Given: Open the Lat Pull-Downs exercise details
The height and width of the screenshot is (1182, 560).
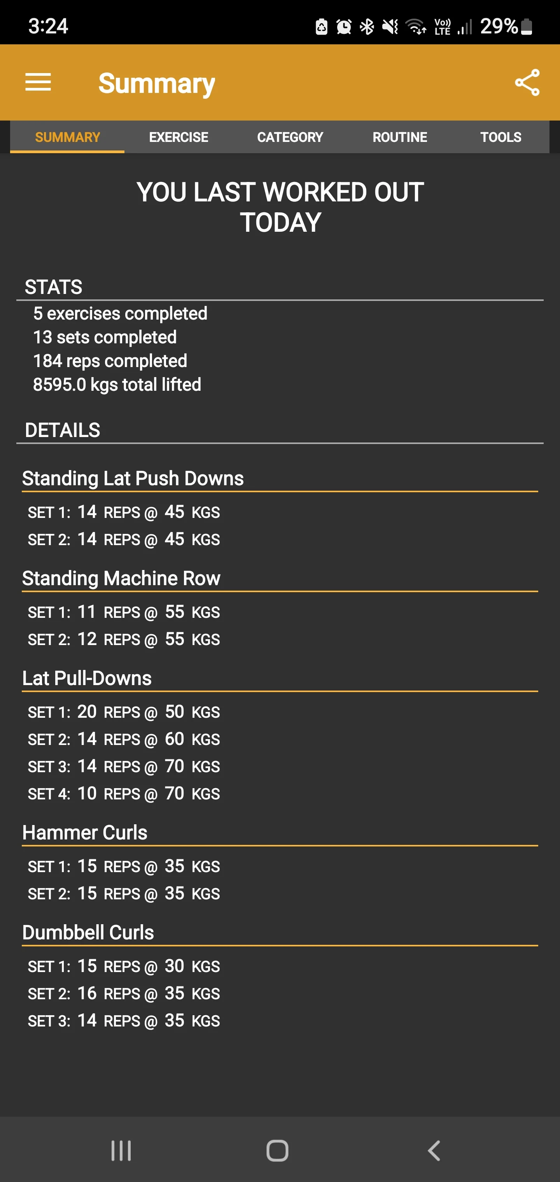Looking at the screenshot, I should tap(87, 678).
